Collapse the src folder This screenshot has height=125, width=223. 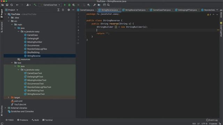coord(8,21)
